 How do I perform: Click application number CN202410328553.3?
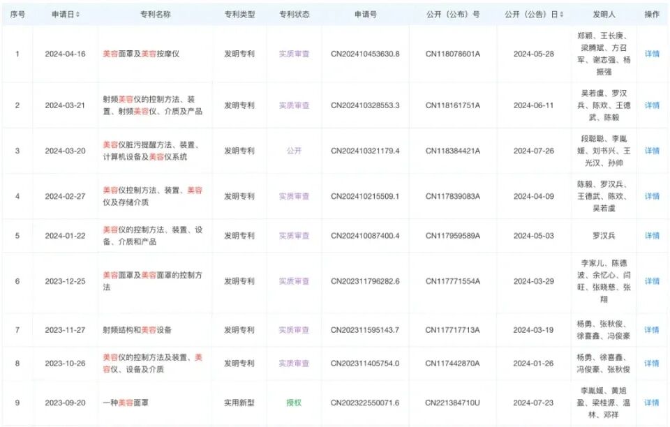click(365, 105)
